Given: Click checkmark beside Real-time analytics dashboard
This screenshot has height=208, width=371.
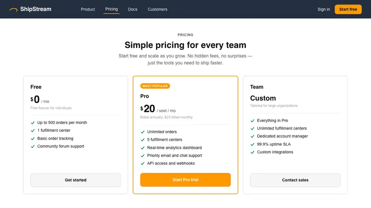Looking at the screenshot, I should click(142, 147).
